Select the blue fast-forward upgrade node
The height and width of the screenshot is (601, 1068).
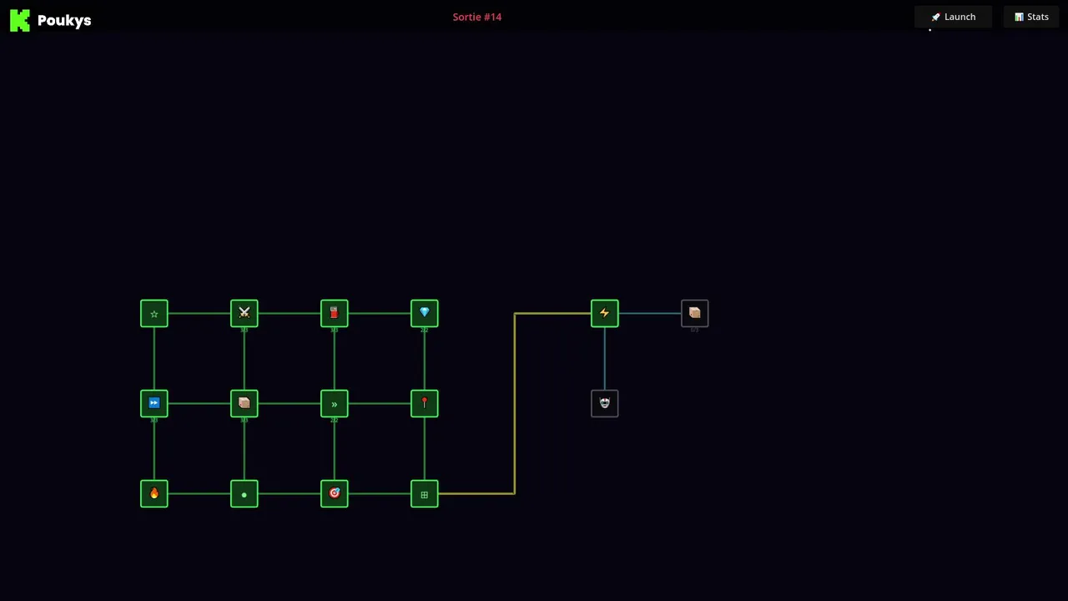(x=154, y=403)
